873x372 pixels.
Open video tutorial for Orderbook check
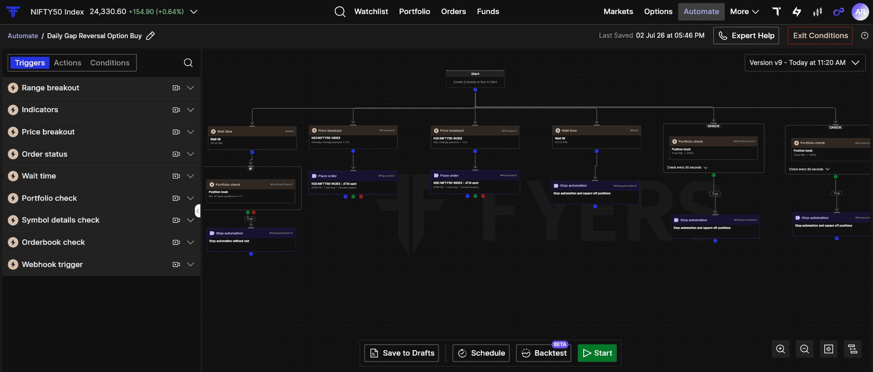click(177, 243)
